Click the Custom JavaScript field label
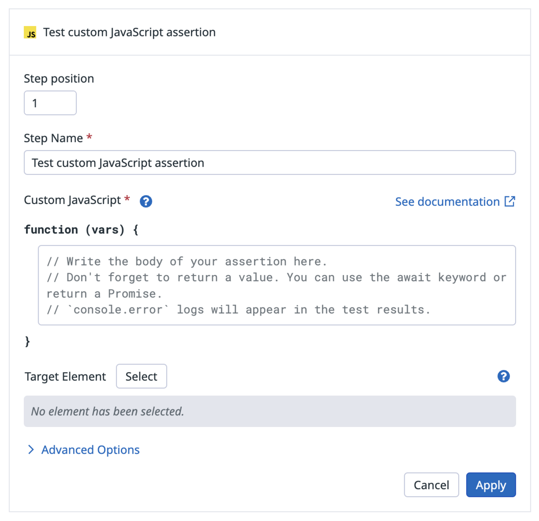Image resolution: width=539 pixels, height=521 pixels. click(72, 200)
